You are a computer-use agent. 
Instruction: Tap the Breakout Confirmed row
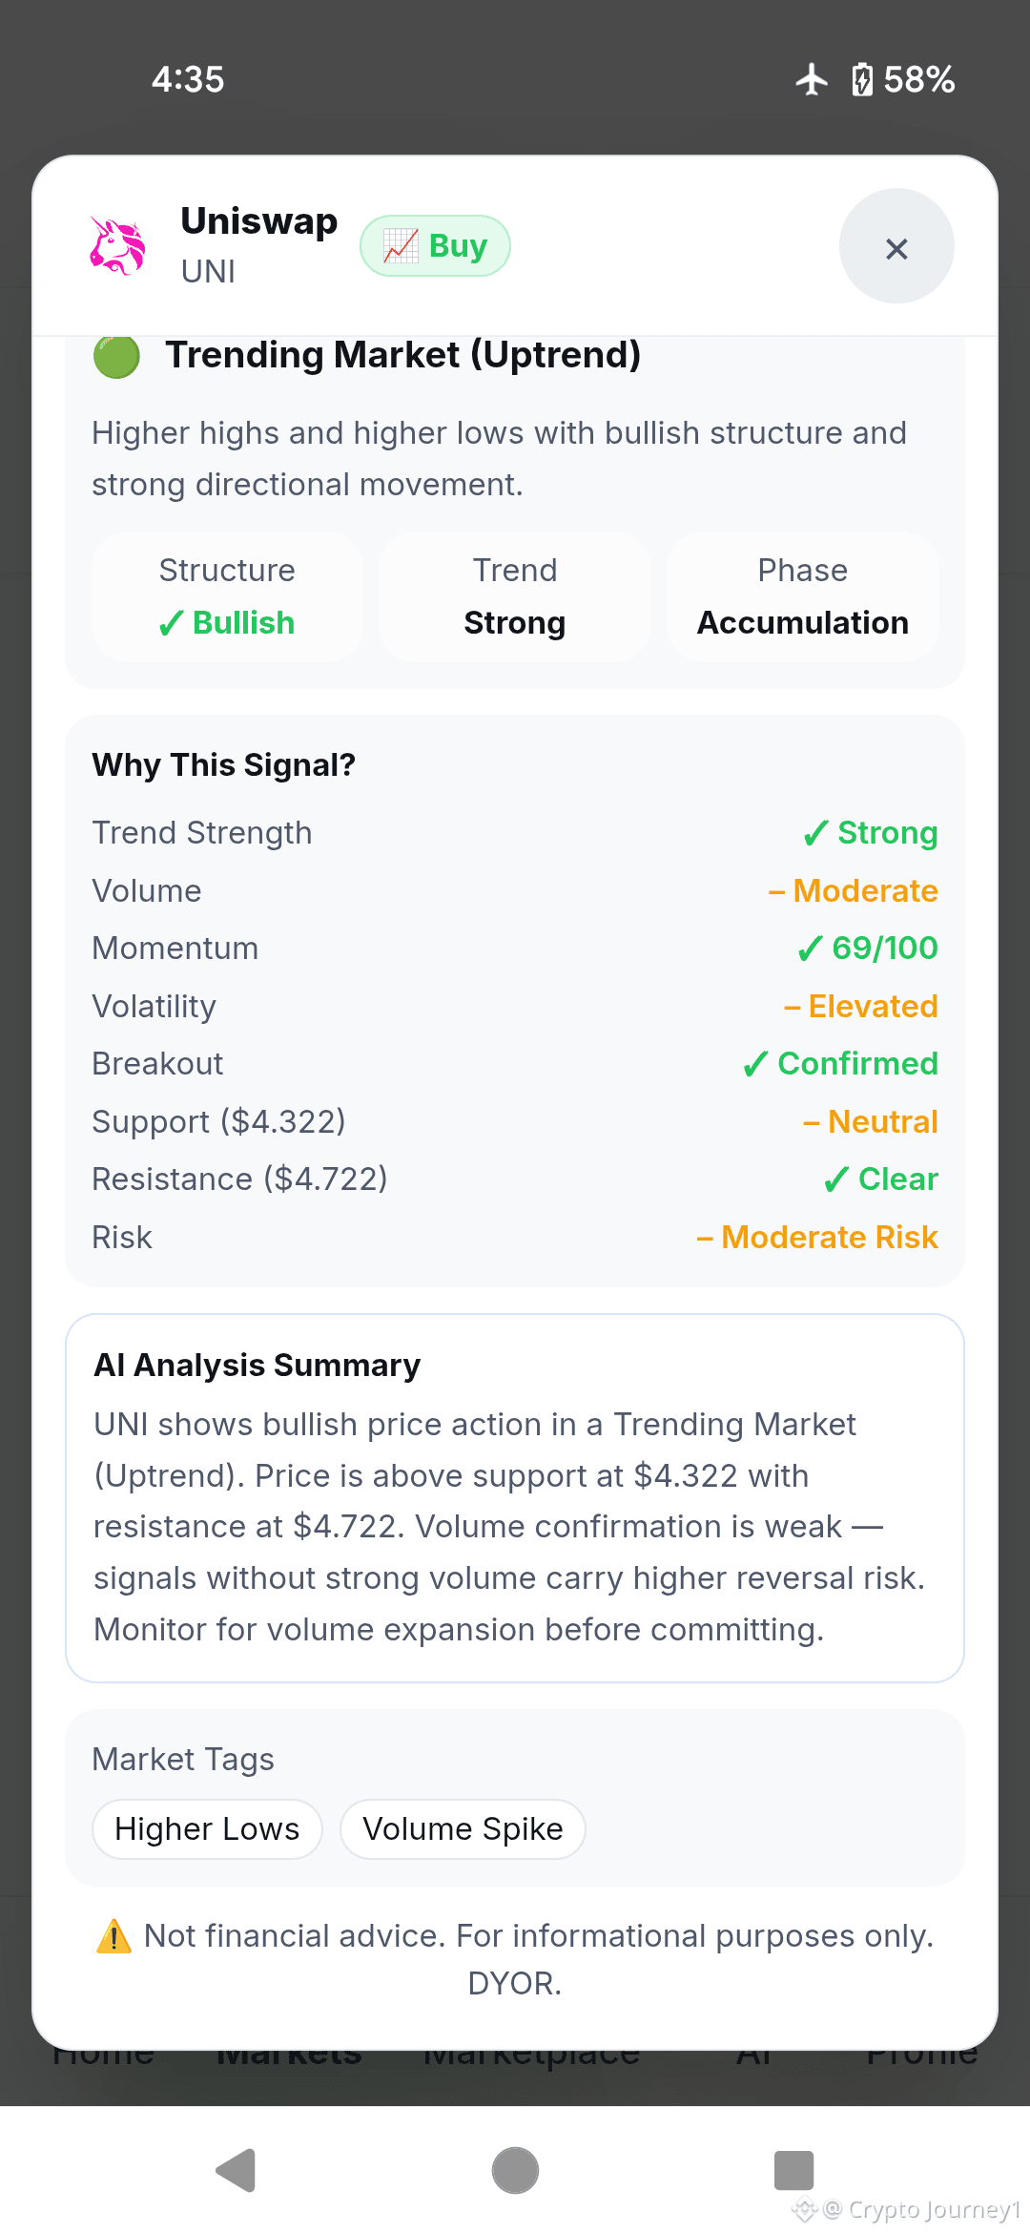pyautogui.click(x=515, y=1064)
